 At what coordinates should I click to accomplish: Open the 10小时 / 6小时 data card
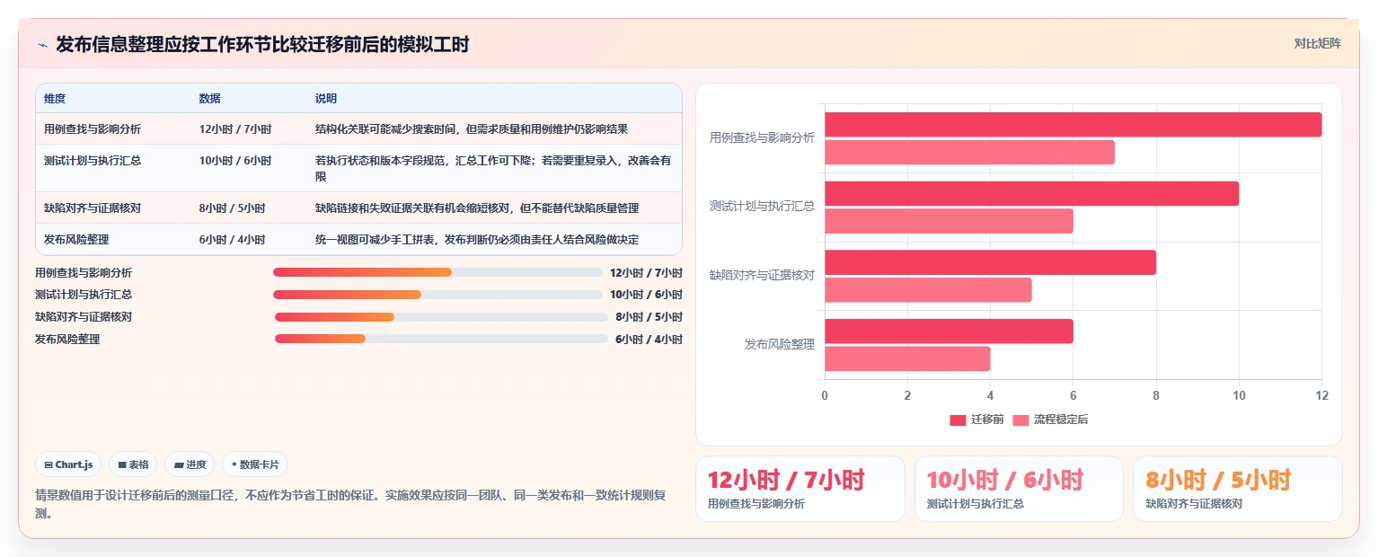[x=1019, y=489]
